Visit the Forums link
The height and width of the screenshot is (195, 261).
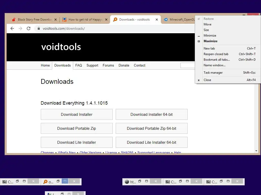[108, 65]
